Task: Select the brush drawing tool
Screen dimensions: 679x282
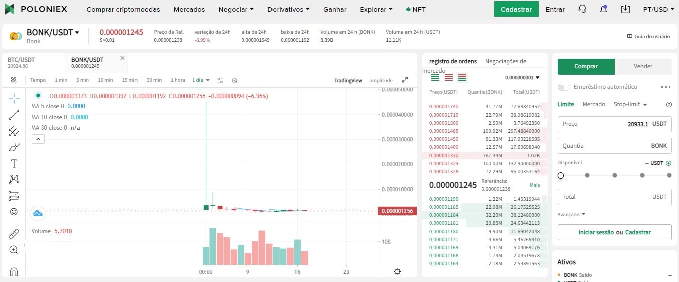Action: pyautogui.click(x=14, y=147)
